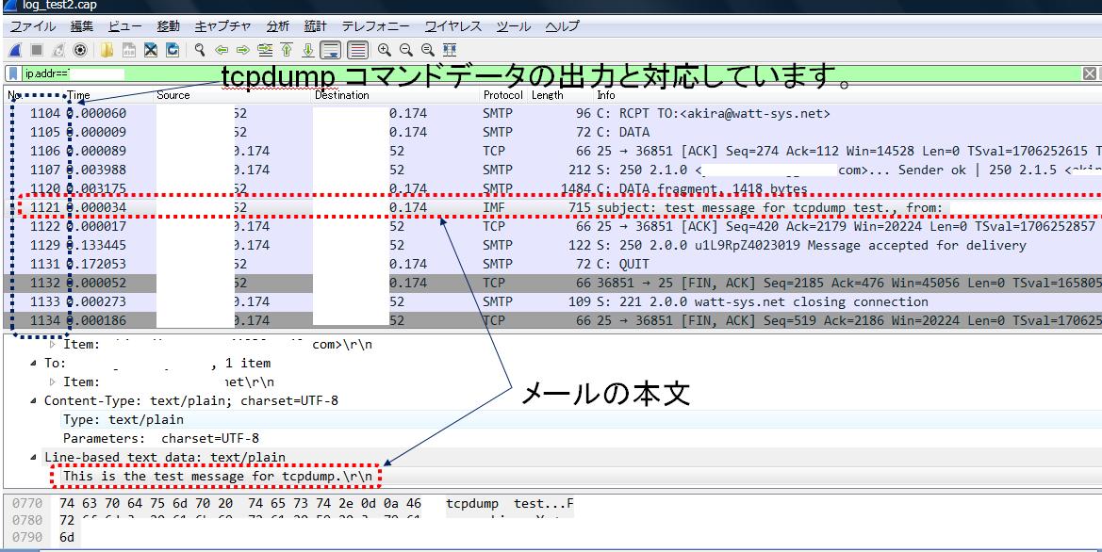Select packet 1104 RCPT TO row
The height and width of the screenshot is (552, 1102).
coord(551,113)
